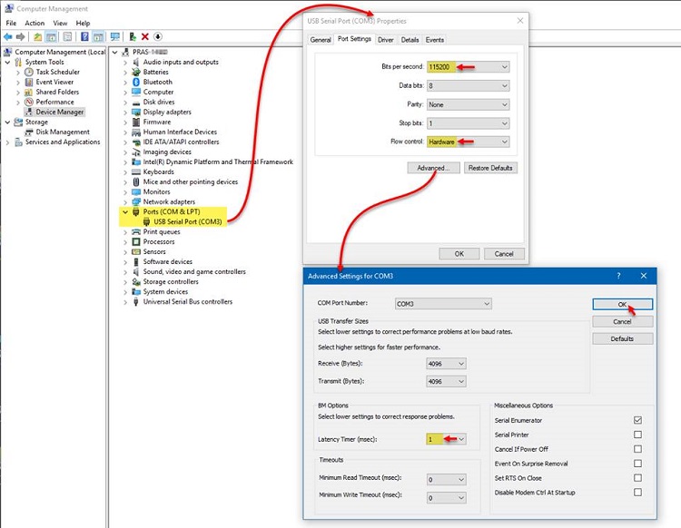Screen dimensions: 681x528
Task: Click the Display adapters icon
Action: pyautogui.click(x=136, y=112)
